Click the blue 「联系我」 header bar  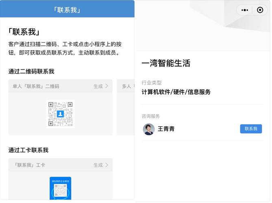(x=67, y=9)
